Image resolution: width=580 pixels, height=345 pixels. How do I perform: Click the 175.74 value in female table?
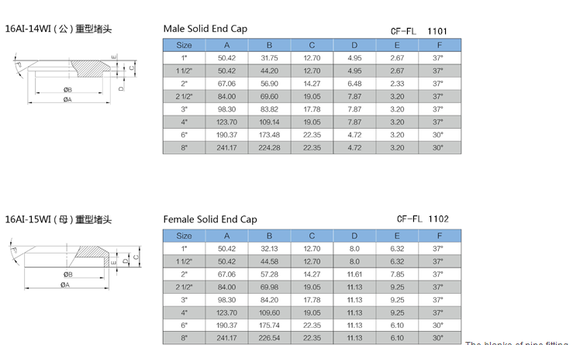point(269,326)
